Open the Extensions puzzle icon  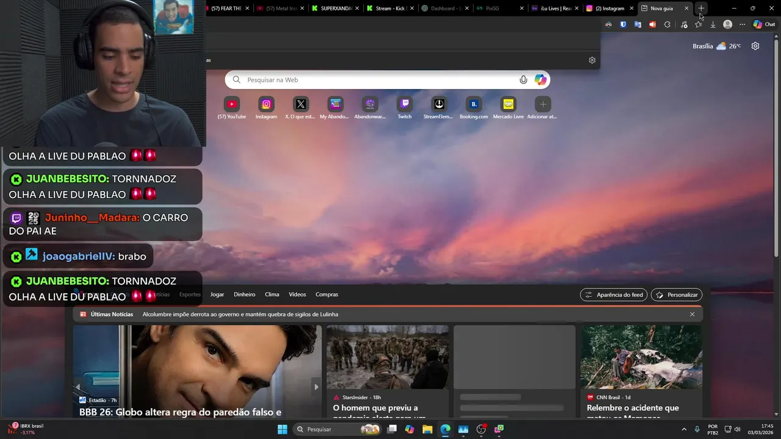pyautogui.click(x=667, y=24)
